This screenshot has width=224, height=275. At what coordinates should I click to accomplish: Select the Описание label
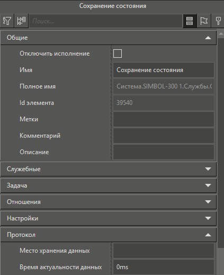(34, 152)
